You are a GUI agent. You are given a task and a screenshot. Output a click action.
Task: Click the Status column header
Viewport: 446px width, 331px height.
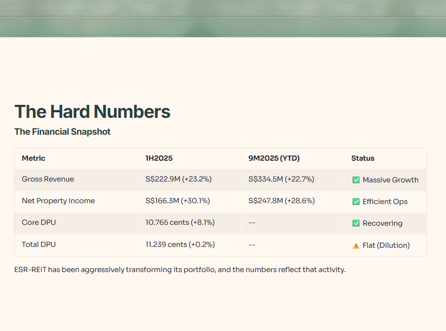(x=363, y=158)
